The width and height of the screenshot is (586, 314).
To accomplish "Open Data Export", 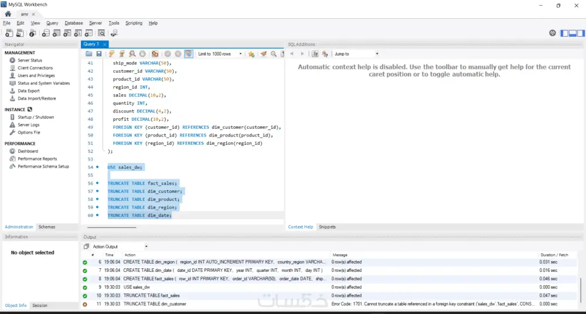I will (28, 91).
